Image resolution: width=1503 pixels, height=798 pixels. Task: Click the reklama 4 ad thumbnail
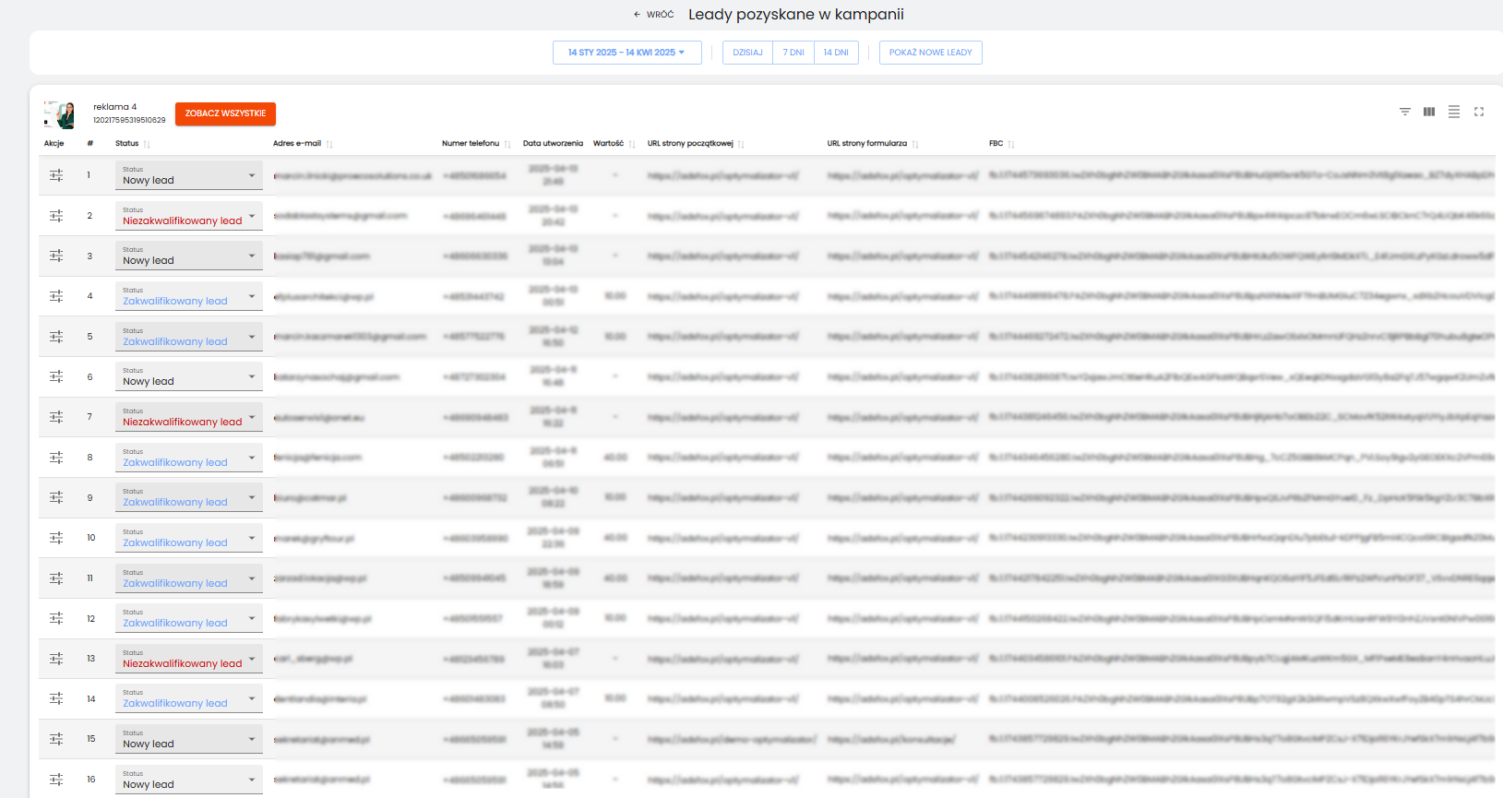click(61, 114)
